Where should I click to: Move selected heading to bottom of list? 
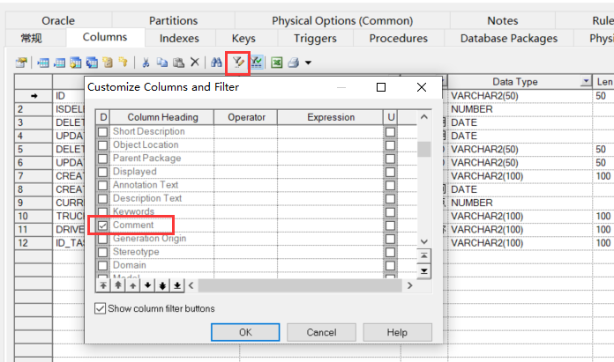pyautogui.click(x=177, y=285)
